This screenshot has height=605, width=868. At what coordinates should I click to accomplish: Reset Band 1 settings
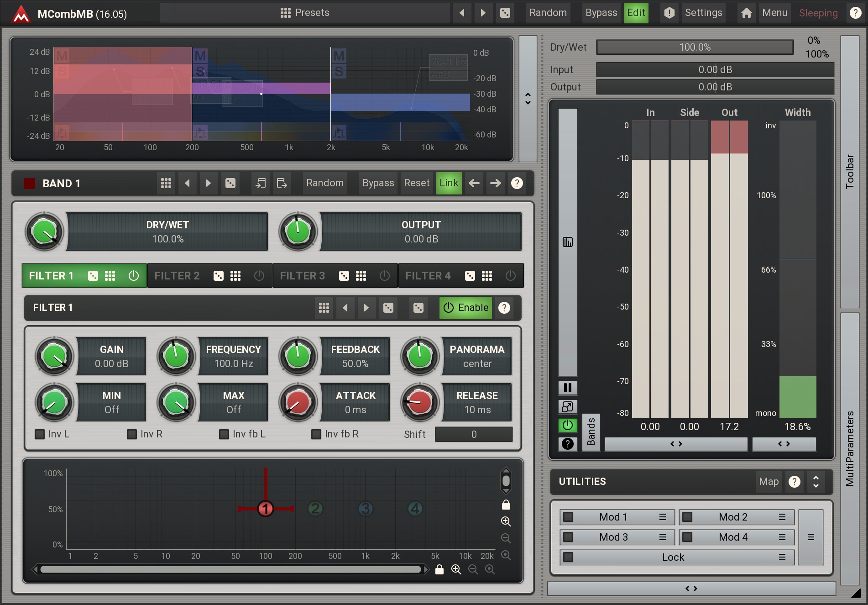pyautogui.click(x=417, y=184)
